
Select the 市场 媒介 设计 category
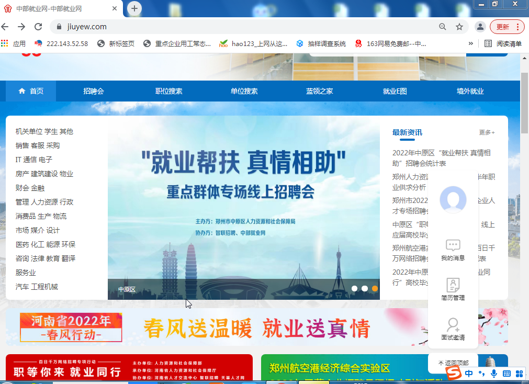[x=38, y=231]
